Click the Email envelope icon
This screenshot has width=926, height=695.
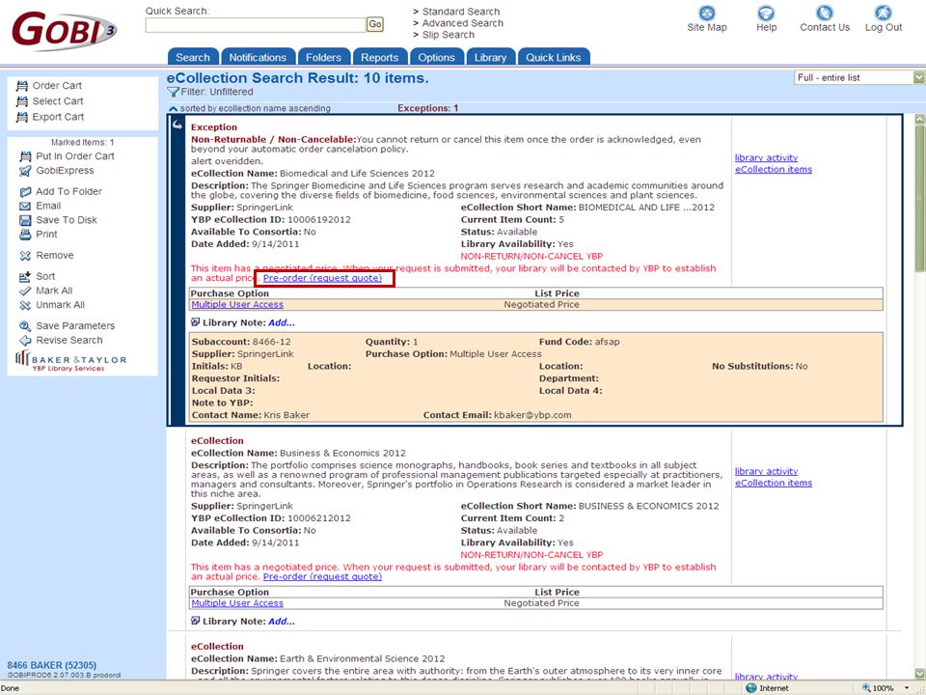click(x=25, y=207)
